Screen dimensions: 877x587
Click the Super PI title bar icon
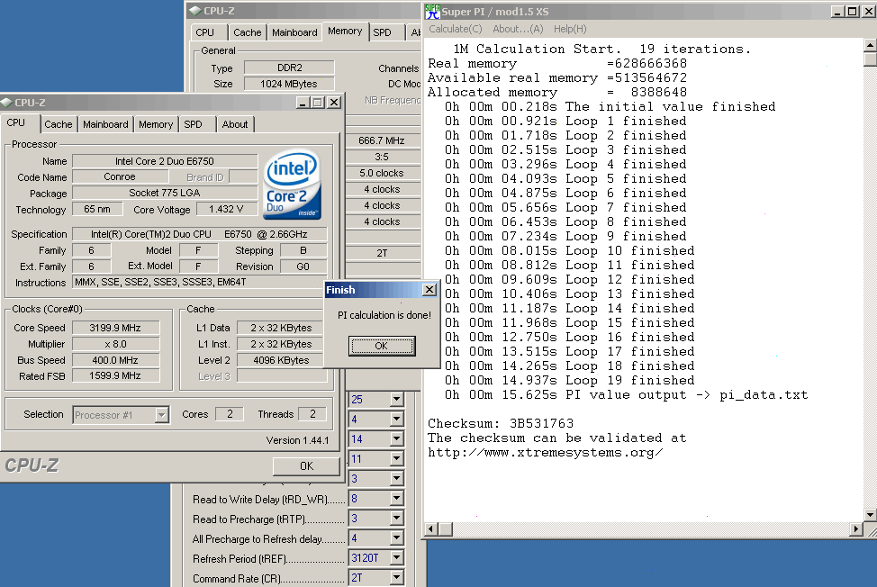pos(432,11)
